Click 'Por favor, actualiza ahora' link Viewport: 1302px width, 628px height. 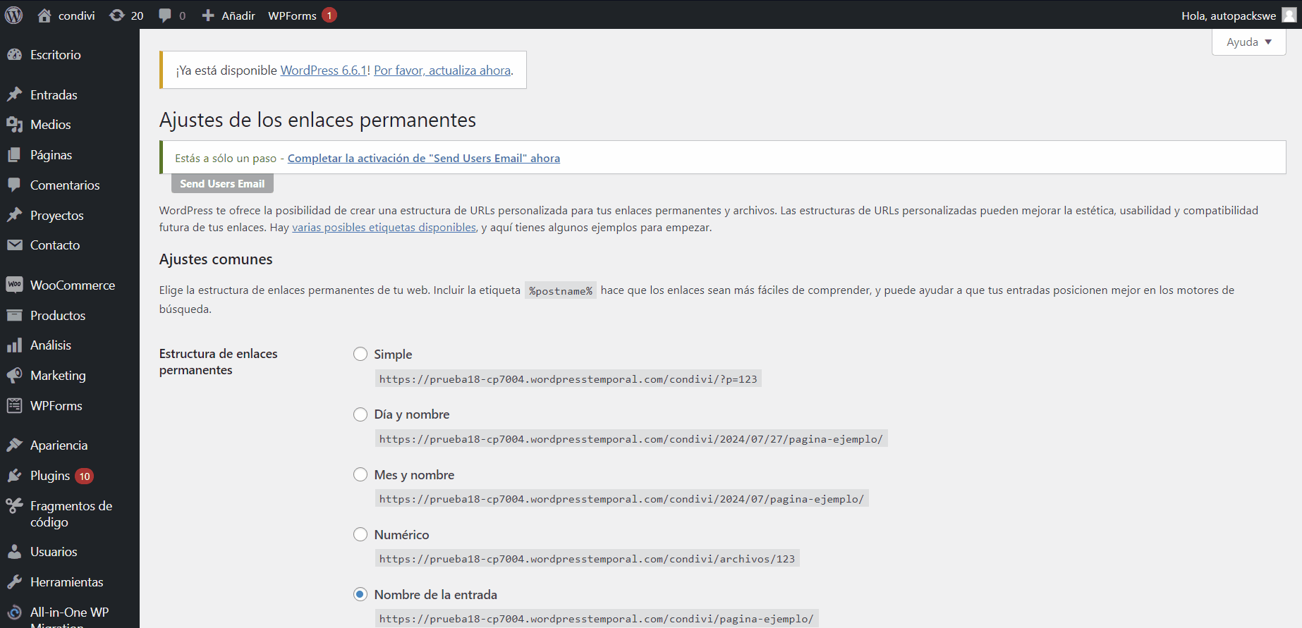tap(442, 70)
